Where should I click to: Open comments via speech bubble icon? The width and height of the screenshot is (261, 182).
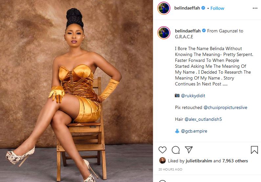(x=176, y=150)
